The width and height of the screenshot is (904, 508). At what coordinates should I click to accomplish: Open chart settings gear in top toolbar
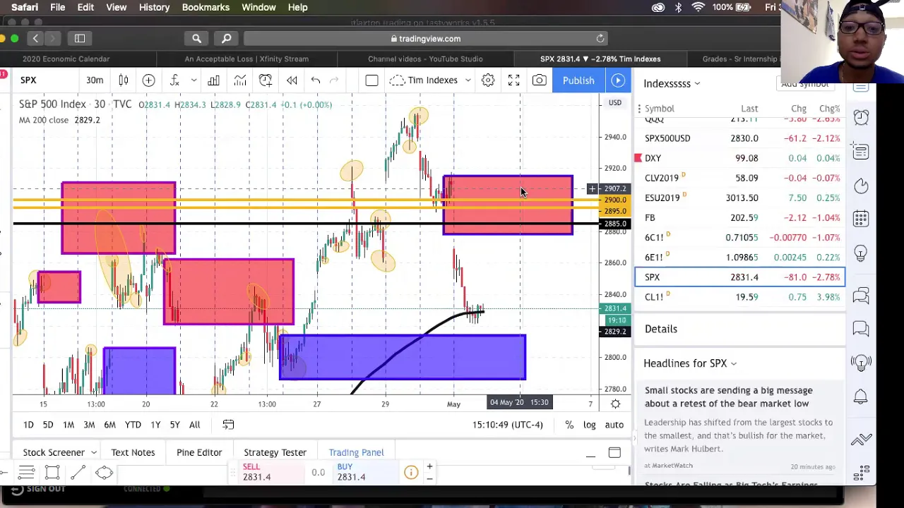[x=488, y=80]
